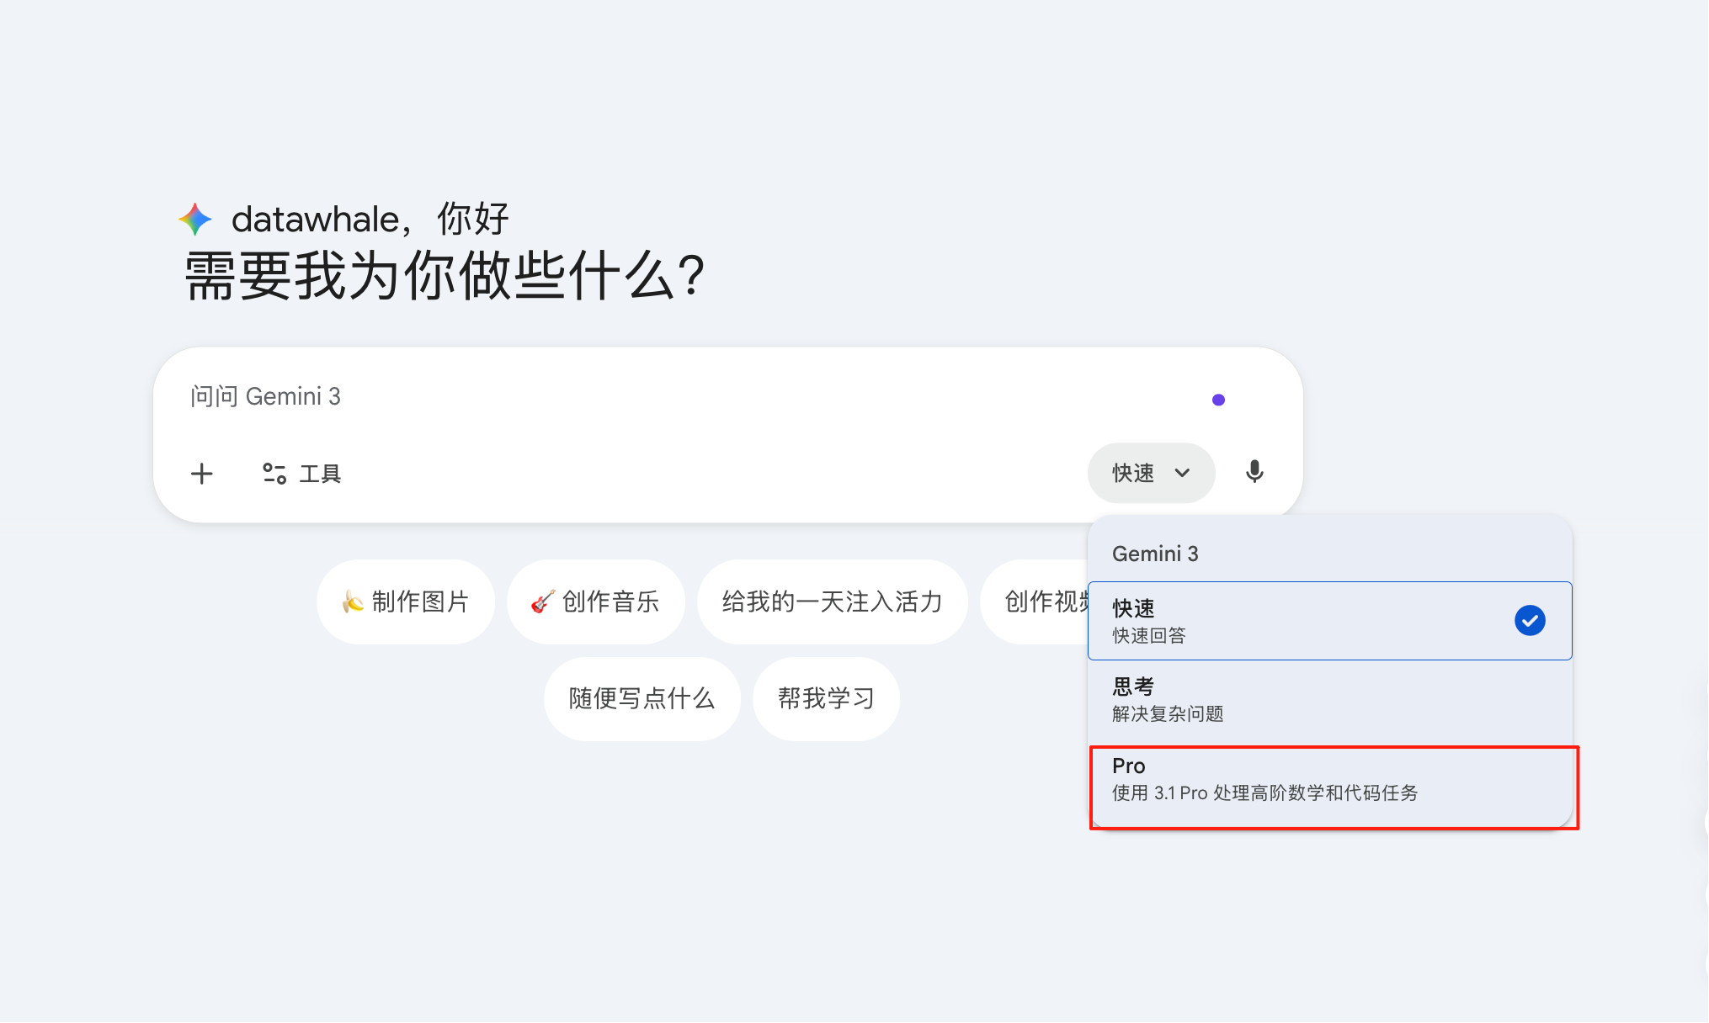Click the 制作图片 suggestion chip
Image resolution: width=1709 pixels, height=1023 pixels.
tap(406, 602)
